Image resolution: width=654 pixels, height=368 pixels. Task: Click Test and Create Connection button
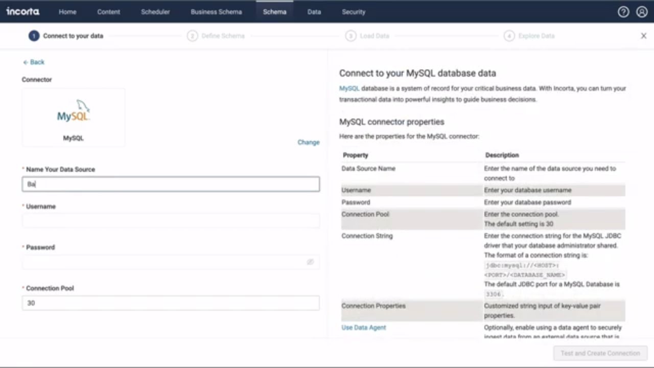coord(600,353)
